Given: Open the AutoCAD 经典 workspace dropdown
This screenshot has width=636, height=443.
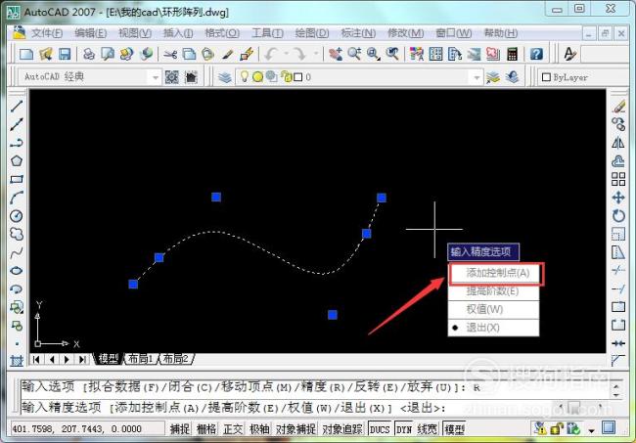Looking at the screenshot, I should 155,77.
